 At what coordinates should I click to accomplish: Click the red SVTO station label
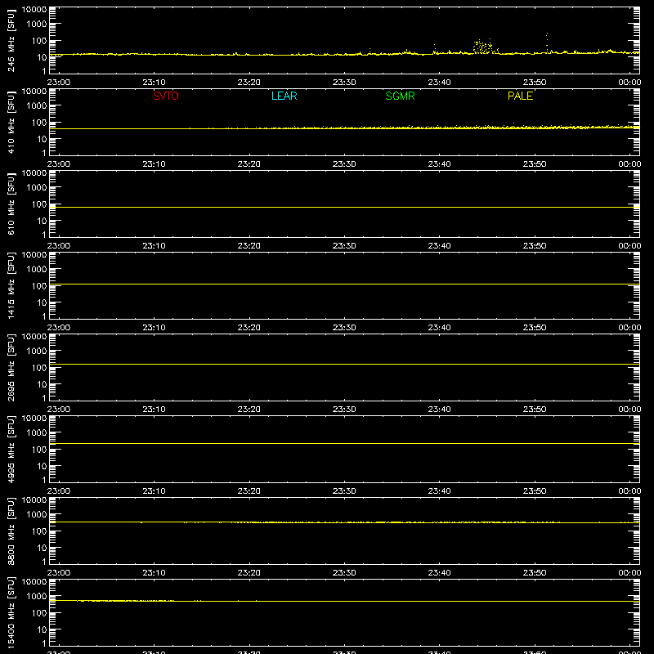coord(166,96)
